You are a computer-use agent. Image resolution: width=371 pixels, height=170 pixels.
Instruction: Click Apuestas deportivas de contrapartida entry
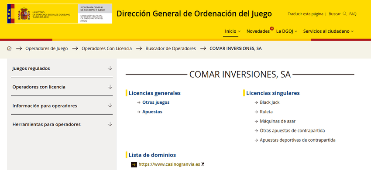pos(297,140)
